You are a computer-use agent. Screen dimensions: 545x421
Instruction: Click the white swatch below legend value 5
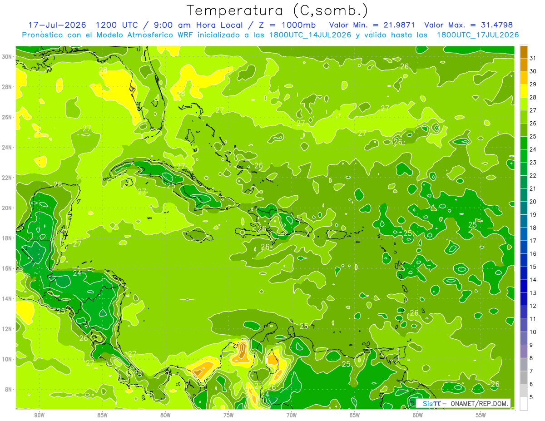point(524,404)
